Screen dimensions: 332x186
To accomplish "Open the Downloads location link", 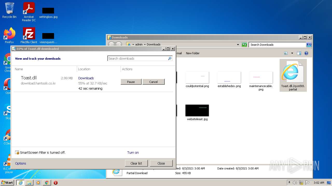I will click(86, 78).
